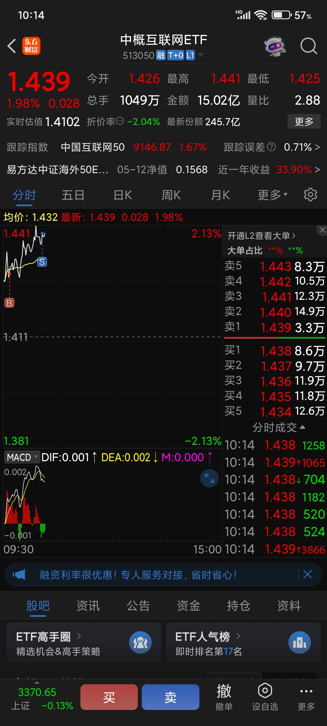Open the margin rate promo banner text

pyautogui.click(x=138, y=575)
